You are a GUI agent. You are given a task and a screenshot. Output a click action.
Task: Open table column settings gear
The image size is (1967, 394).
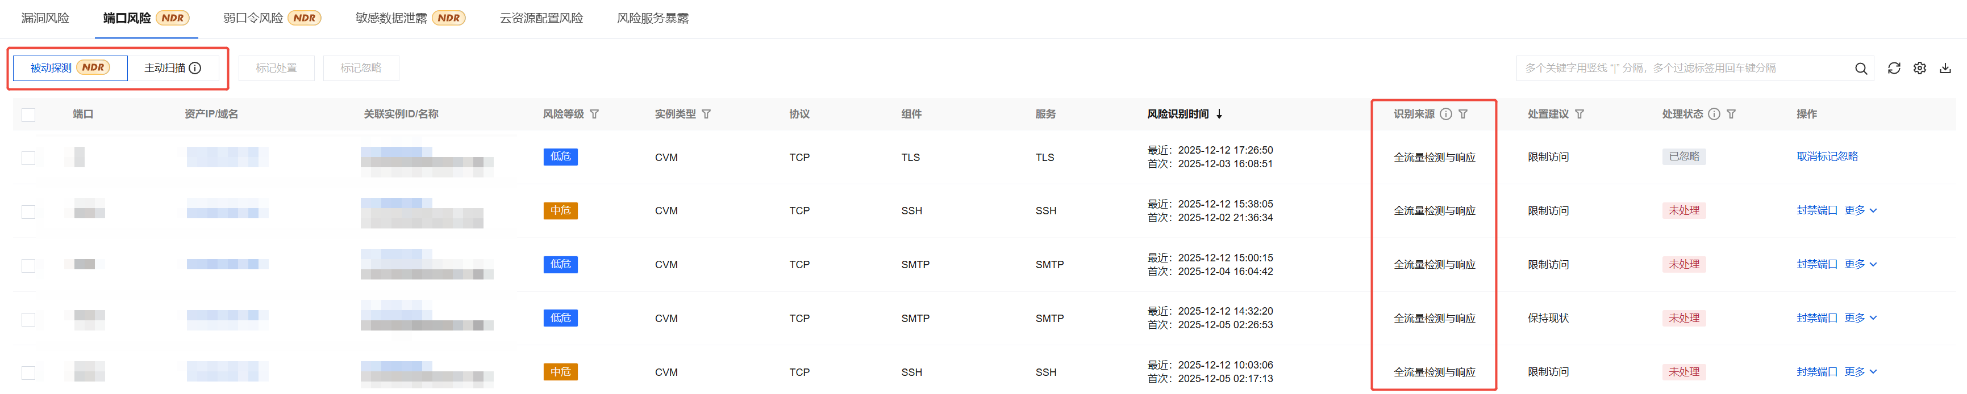[1920, 69]
